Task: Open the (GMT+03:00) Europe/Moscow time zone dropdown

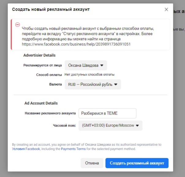Action: point(110,125)
